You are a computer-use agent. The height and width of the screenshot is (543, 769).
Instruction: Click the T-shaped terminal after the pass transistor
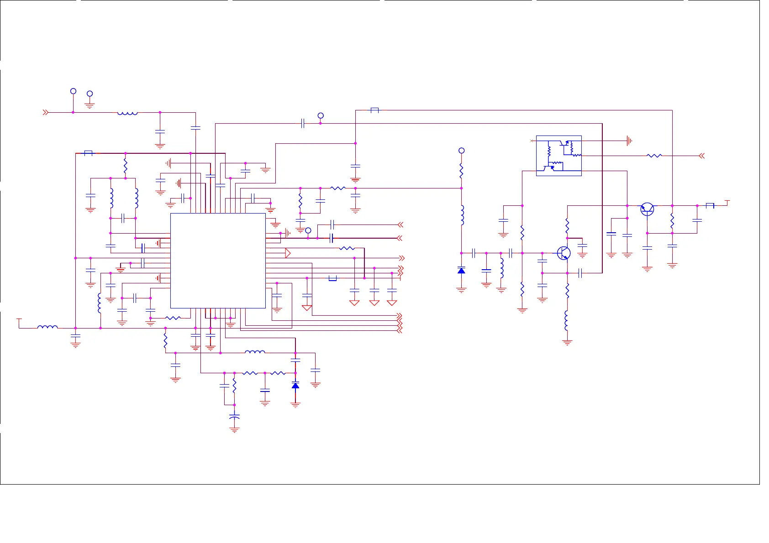[x=727, y=203]
